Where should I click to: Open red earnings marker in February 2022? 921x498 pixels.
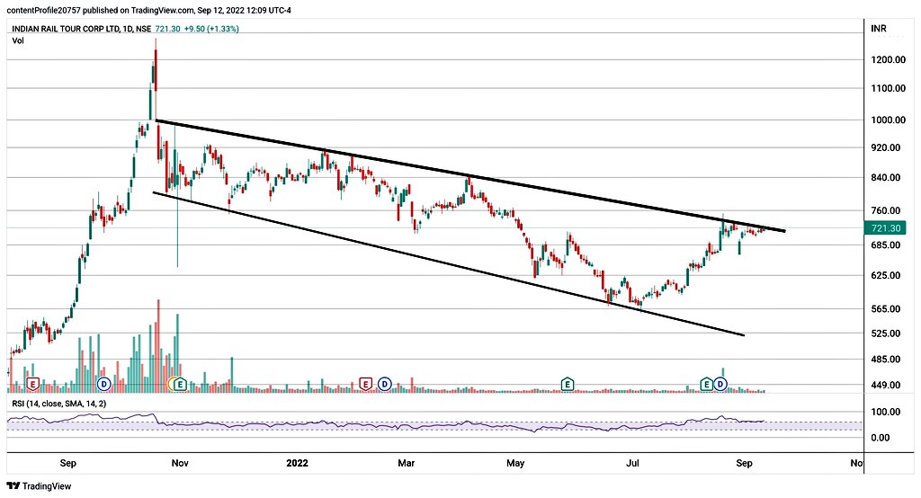(366, 385)
